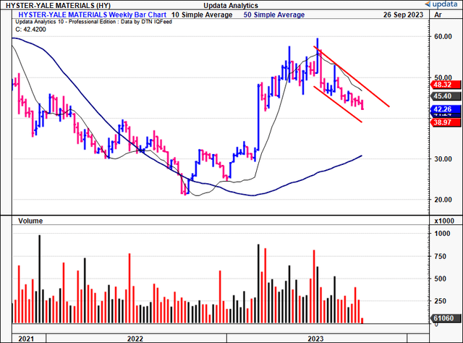Click the HYSTER-YALE MATERIALS (HY) title
This screenshot has width=463, height=343.
[x=59, y=5]
